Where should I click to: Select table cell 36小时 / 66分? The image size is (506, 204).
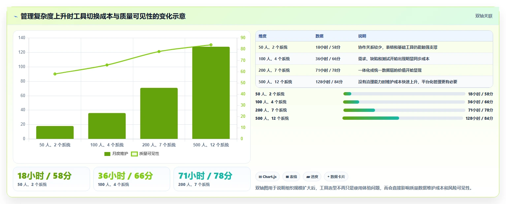pos(328,59)
